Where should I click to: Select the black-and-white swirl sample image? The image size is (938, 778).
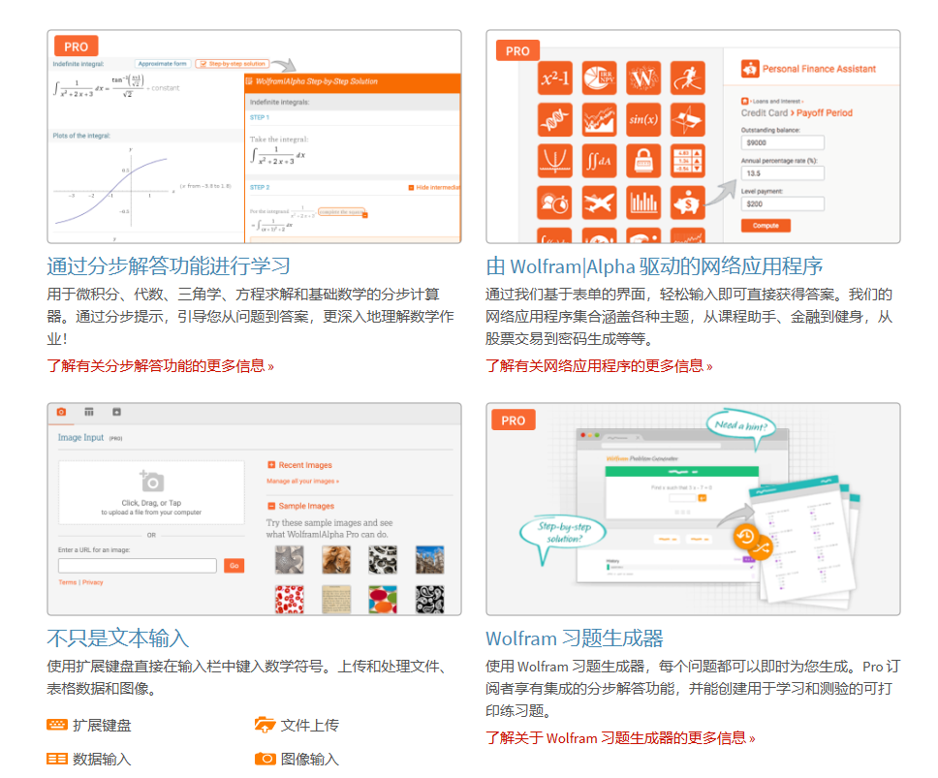point(383,560)
